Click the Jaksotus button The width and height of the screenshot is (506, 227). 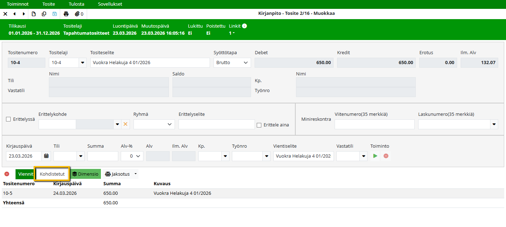pos(118,174)
